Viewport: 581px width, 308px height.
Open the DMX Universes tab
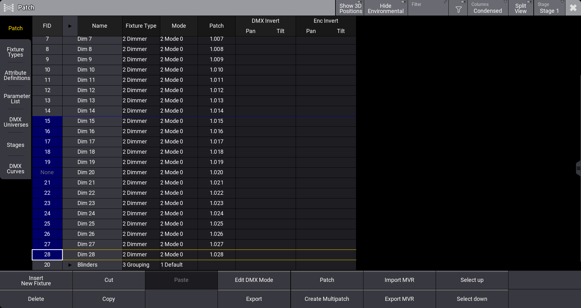[x=16, y=122]
